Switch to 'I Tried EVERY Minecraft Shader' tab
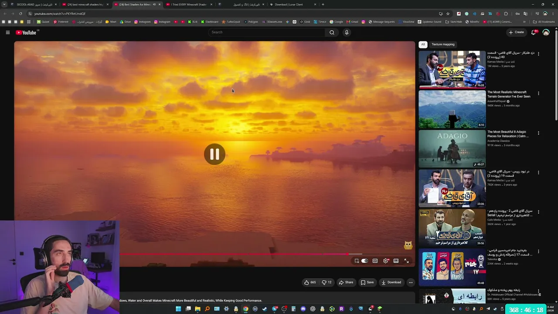The image size is (558, 314). (x=189, y=4)
